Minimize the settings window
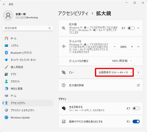The height and width of the screenshot is (132, 147). 126,3
